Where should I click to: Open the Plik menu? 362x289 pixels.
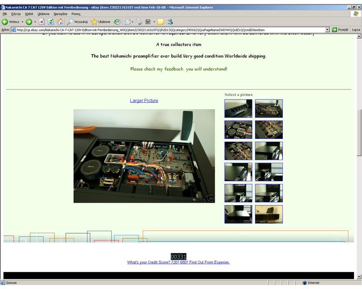tap(5, 14)
